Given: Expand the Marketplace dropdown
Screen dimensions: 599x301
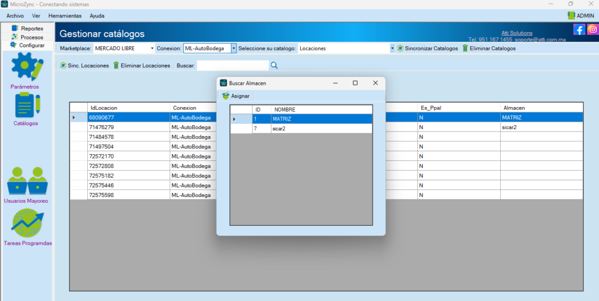Looking at the screenshot, I should (x=152, y=49).
